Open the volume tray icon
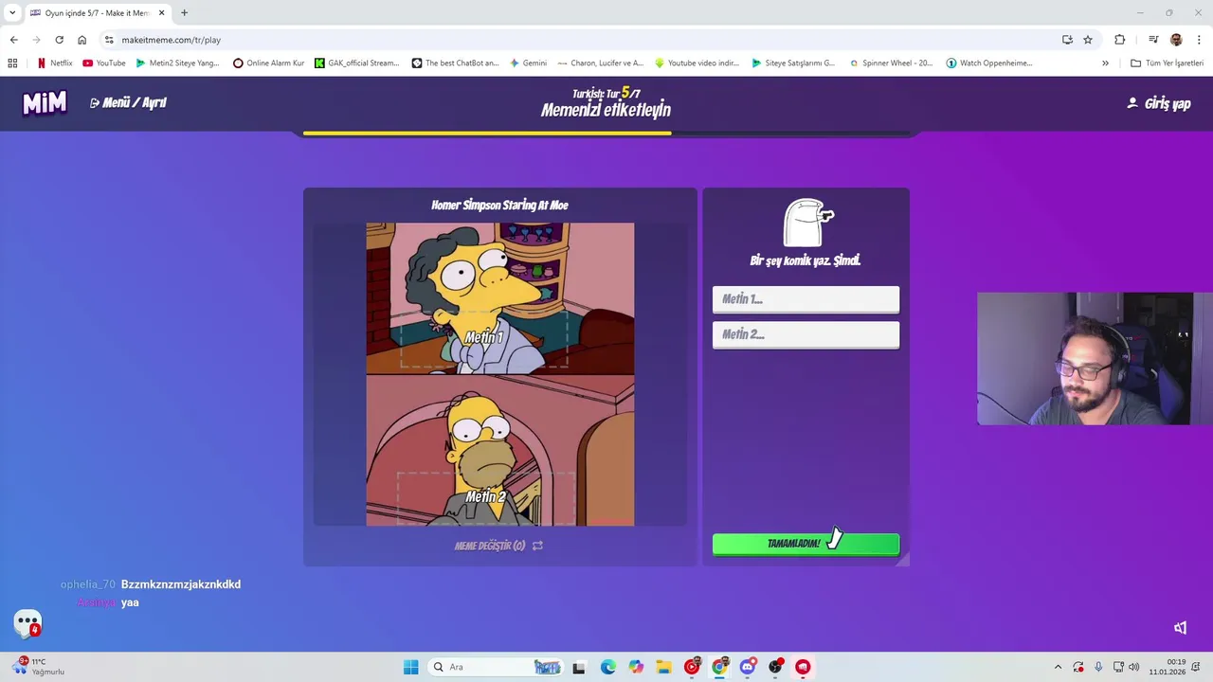 [1134, 667]
